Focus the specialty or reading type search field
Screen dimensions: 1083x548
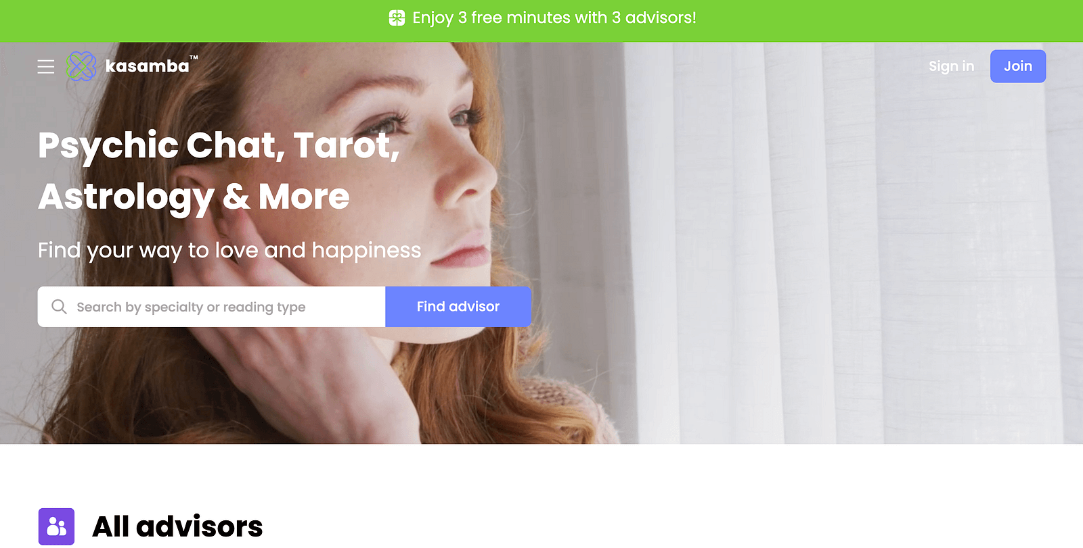point(211,307)
